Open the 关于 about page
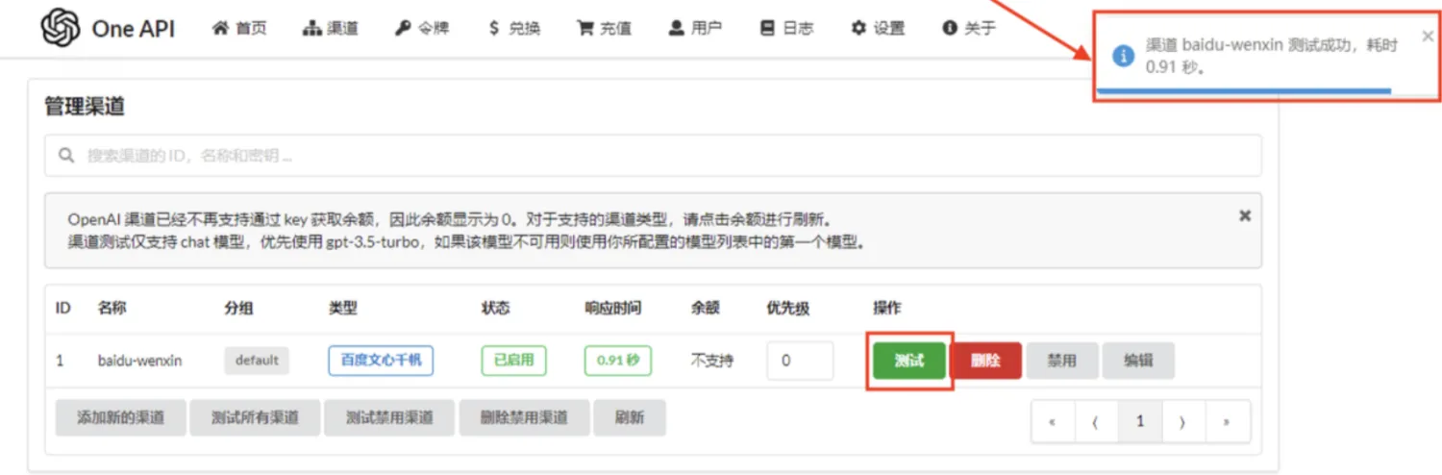This screenshot has height=475, width=1442. [x=969, y=28]
